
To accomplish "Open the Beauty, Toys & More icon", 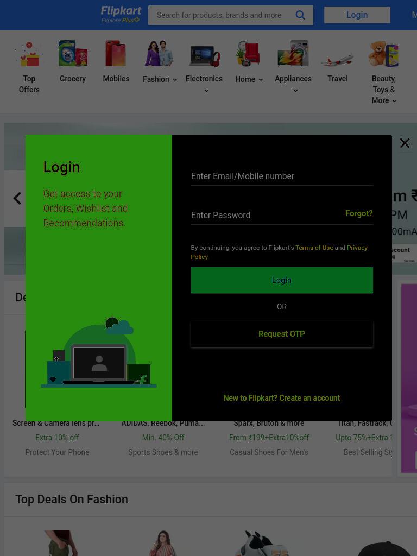I will click(384, 54).
